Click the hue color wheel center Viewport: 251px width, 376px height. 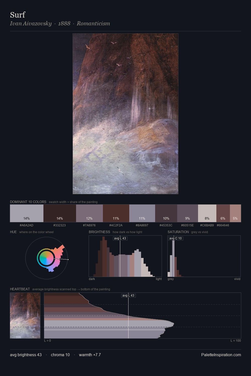coord(46,258)
